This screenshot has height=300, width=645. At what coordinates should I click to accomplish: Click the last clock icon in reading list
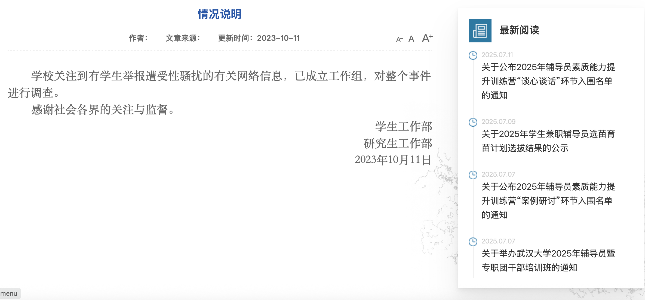pos(473,242)
